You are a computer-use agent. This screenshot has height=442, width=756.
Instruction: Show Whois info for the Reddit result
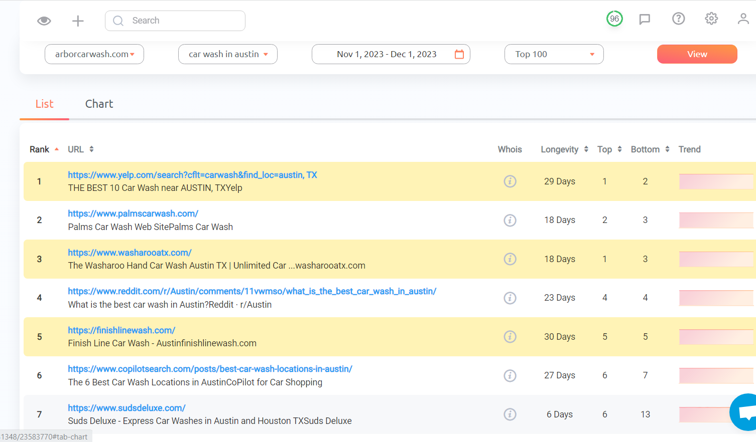click(x=510, y=298)
